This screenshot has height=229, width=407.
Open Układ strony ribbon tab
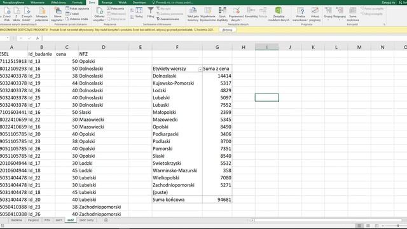[59, 3]
